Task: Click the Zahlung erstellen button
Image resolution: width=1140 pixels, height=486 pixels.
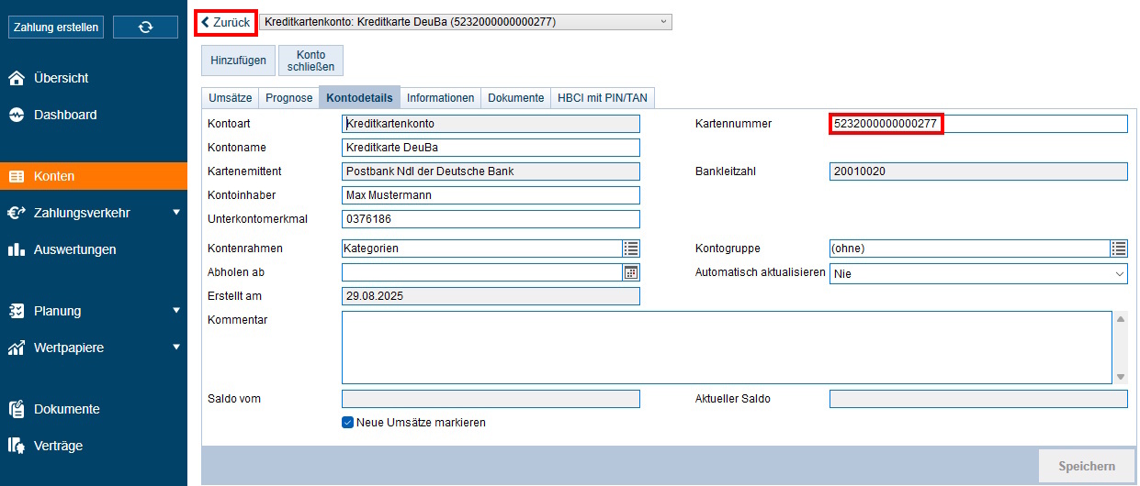Action: pyautogui.click(x=56, y=28)
